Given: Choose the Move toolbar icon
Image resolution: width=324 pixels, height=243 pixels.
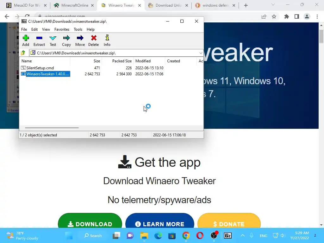Looking at the screenshot, I should [80, 41].
